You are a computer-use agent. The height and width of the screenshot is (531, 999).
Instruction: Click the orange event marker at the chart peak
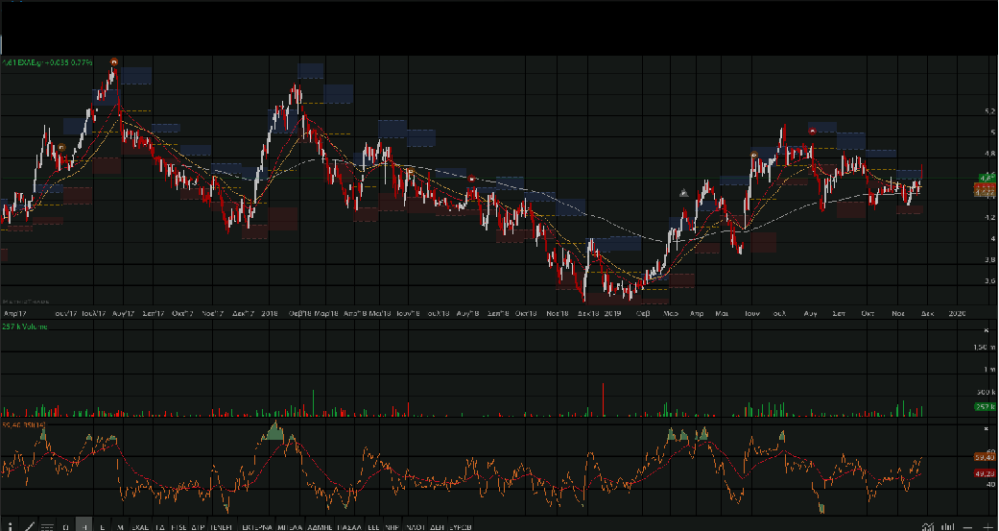(114, 61)
